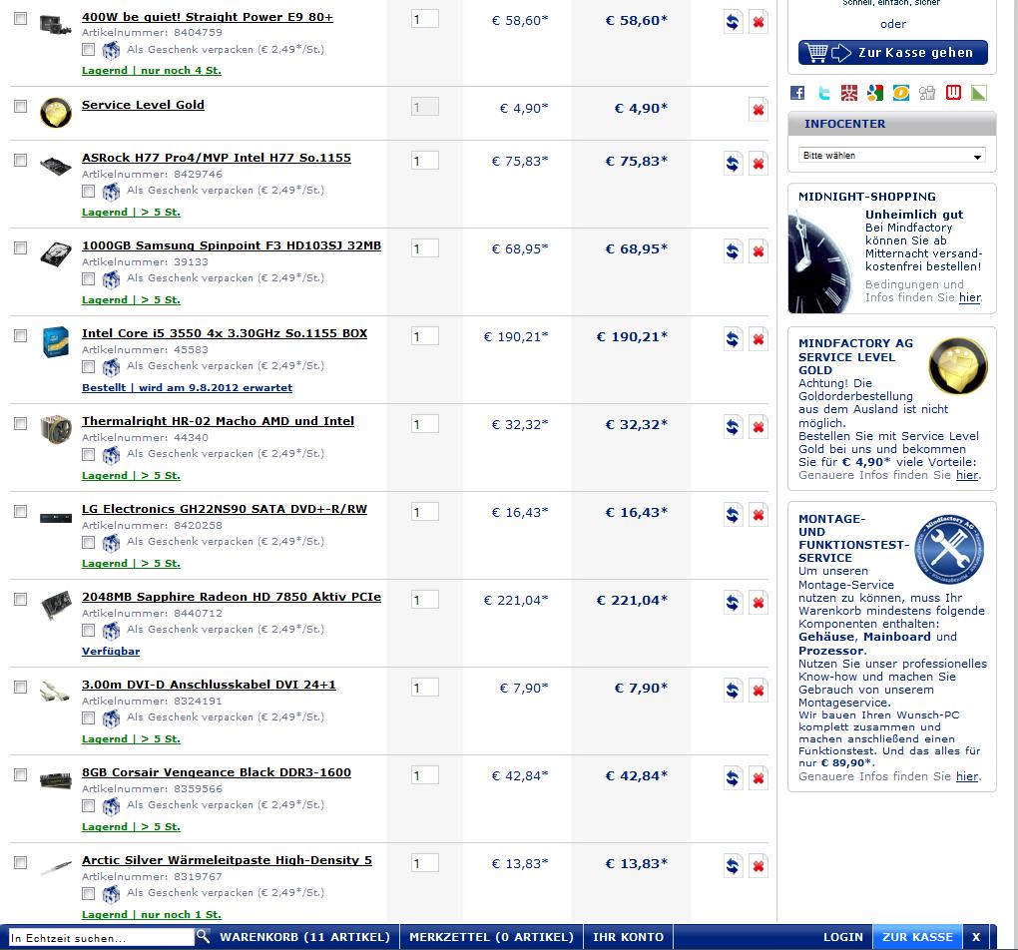The height and width of the screenshot is (950, 1018).
Task: Toggle gift wrap for Sapphire Radeon HD 7850
Action: (x=88, y=630)
